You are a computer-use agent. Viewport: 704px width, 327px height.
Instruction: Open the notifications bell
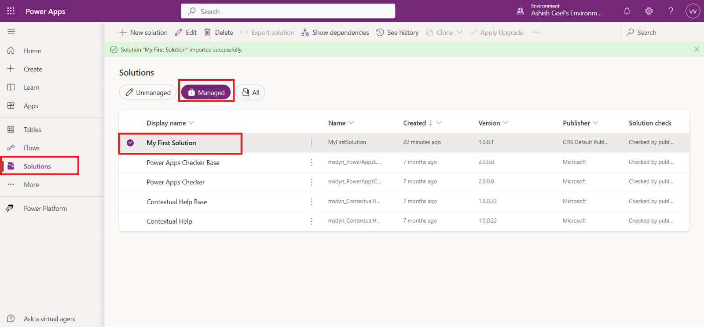(627, 11)
